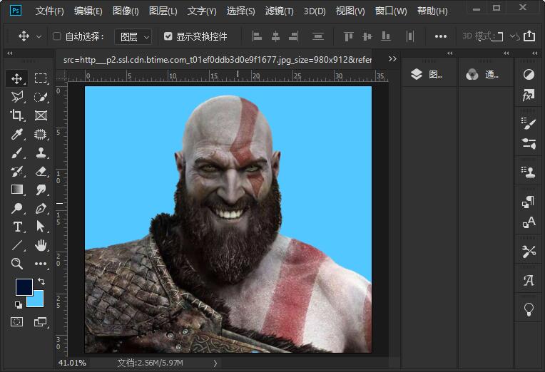The image size is (545, 372).
Task: Select the Horizontal Type tool
Action: [16, 227]
